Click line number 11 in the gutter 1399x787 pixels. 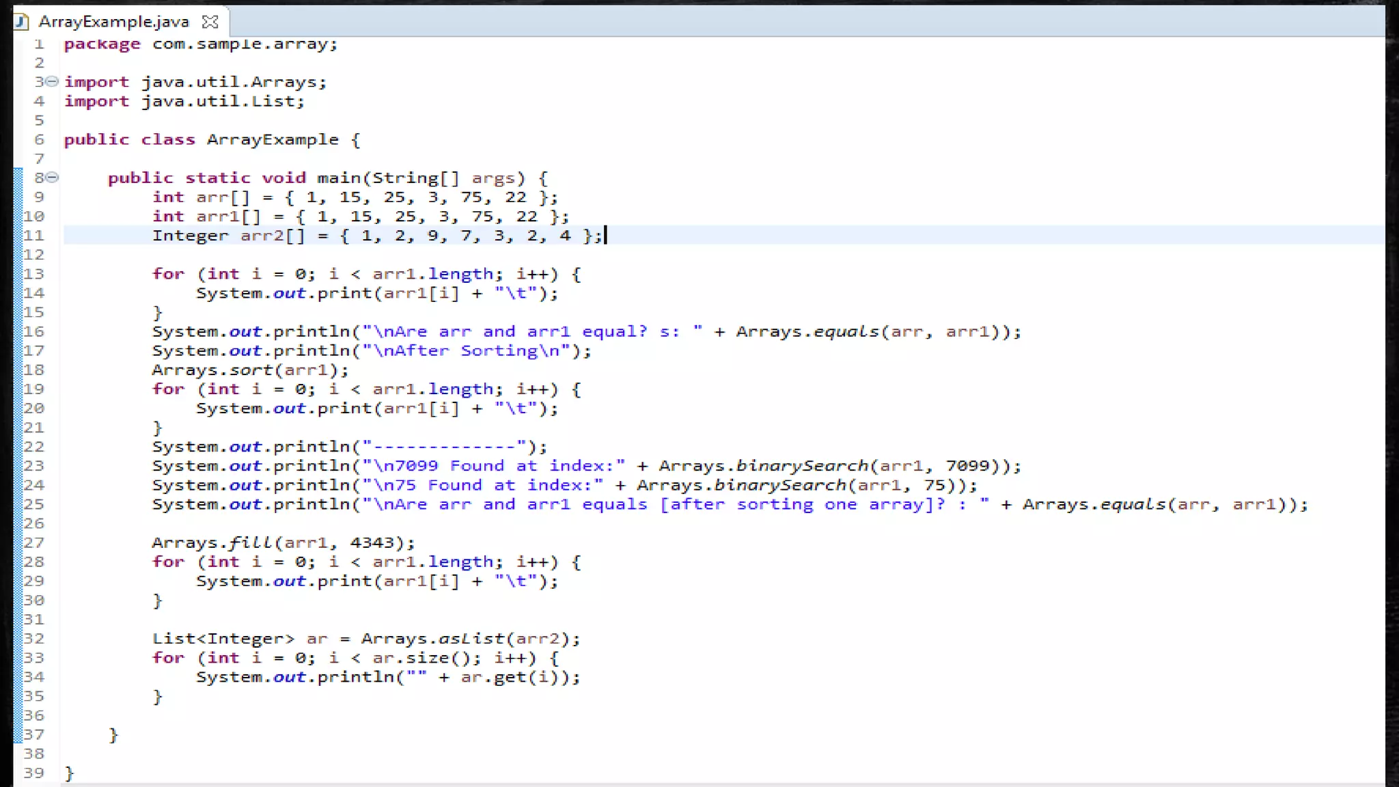click(34, 236)
